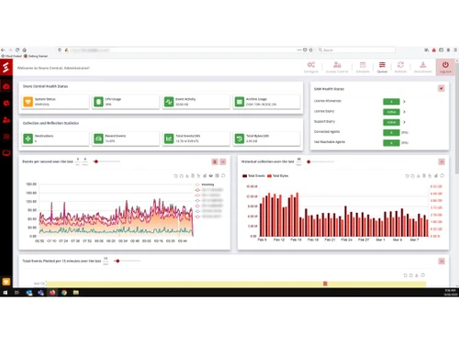The width and height of the screenshot is (459, 344).
Task: Open the users icon in the left sidebar
Action: tap(6, 120)
